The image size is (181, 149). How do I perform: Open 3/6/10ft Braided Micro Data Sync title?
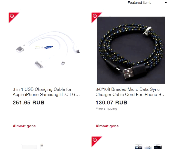[x=131, y=92]
